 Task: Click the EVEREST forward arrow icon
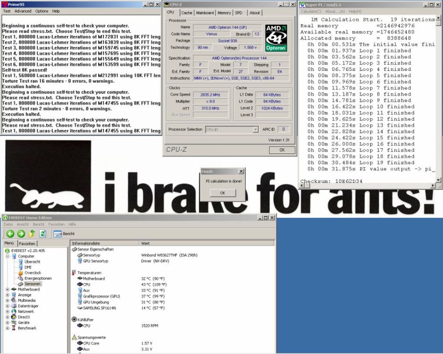tap(21, 234)
